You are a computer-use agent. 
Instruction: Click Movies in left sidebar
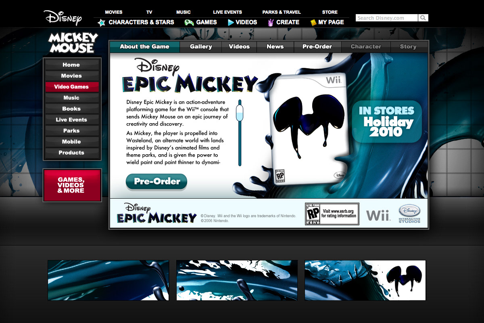72,76
